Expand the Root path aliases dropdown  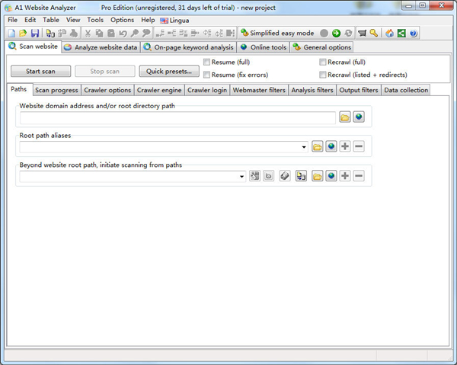click(x=304, y=146)
